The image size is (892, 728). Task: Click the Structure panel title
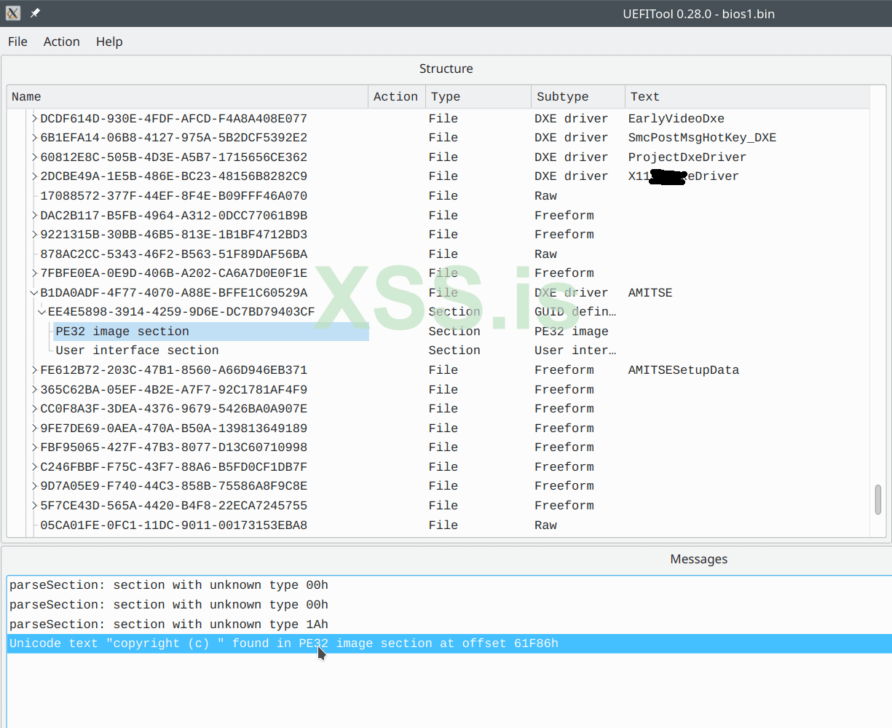click(446, 69)
